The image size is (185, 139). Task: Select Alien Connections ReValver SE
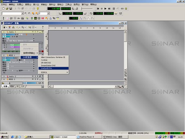[54, 57]
